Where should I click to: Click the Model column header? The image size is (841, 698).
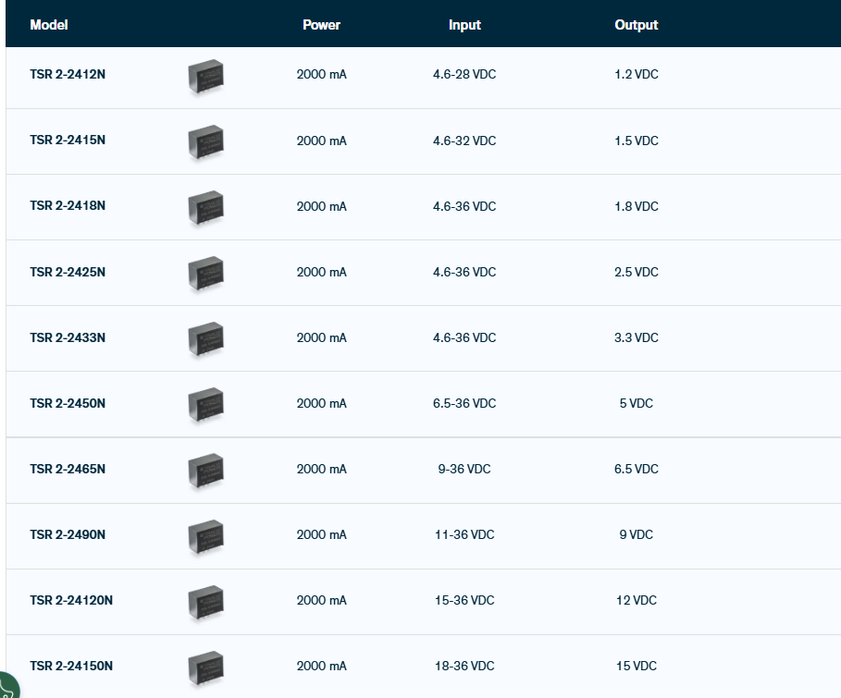49,25
